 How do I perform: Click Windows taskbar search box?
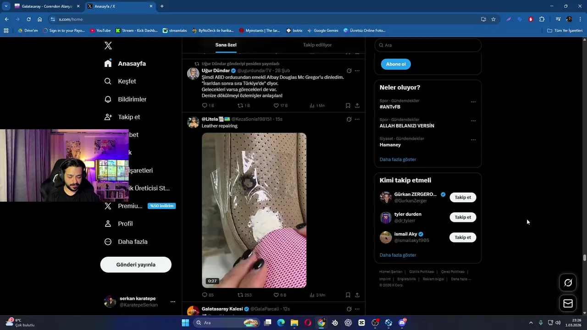tap(226, 323)
